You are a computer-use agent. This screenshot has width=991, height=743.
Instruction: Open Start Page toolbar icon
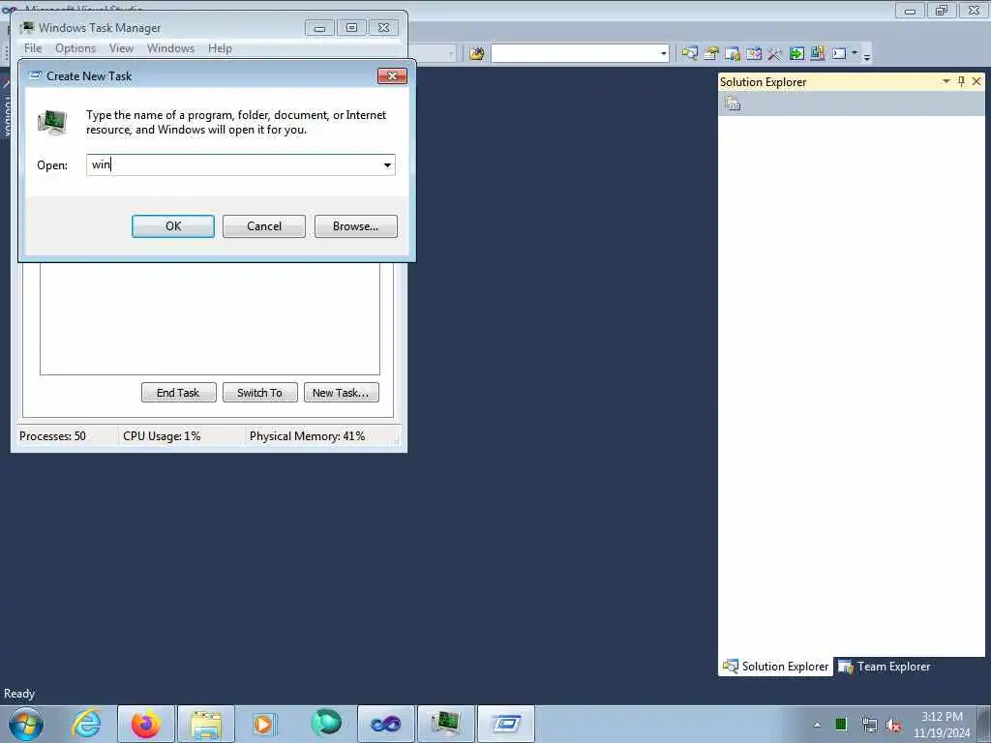pos(796,54)
